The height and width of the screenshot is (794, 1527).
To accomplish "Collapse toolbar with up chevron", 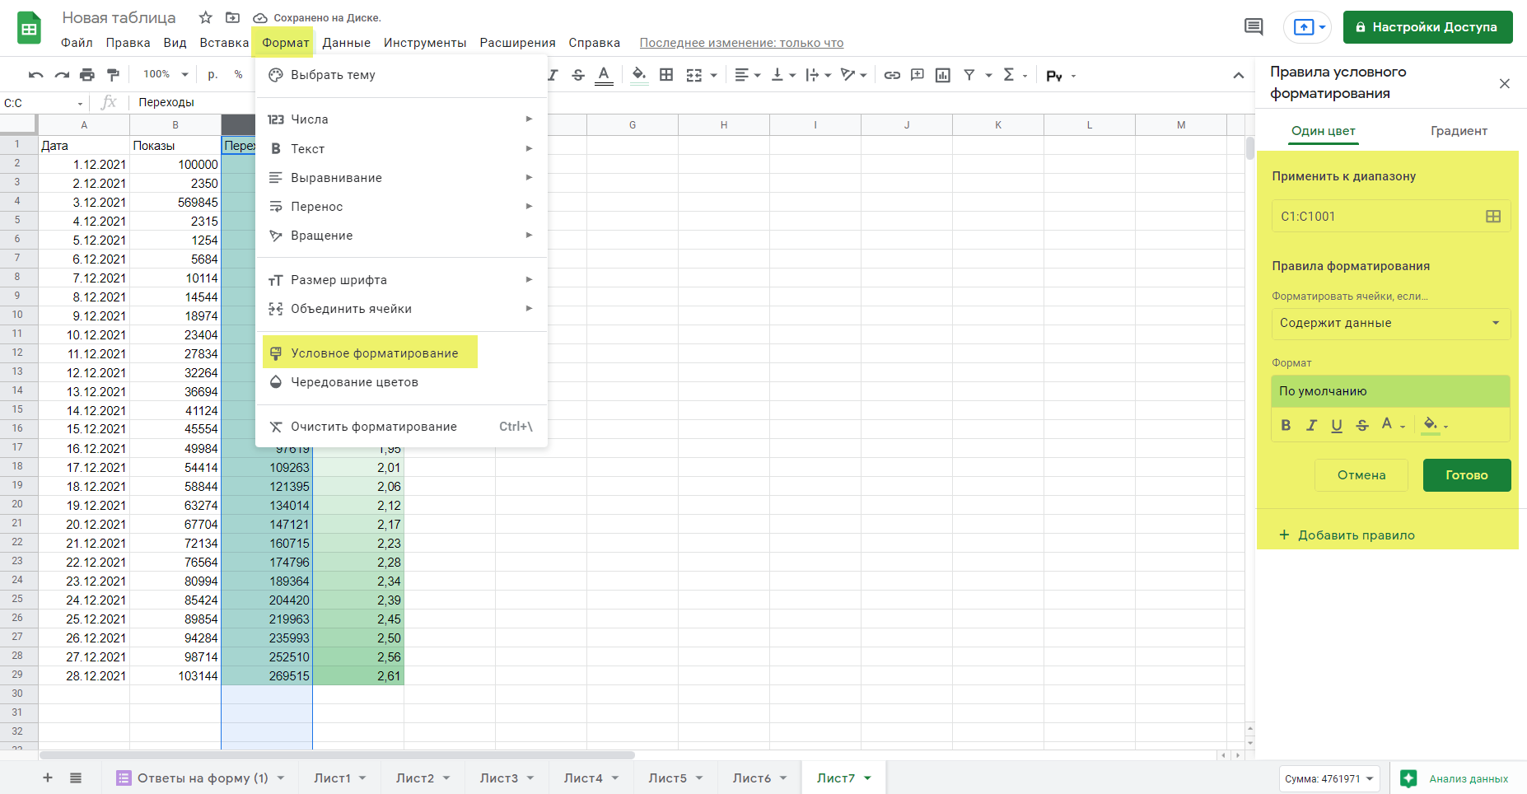I will pyautogui.click(x=1238, y=75).
